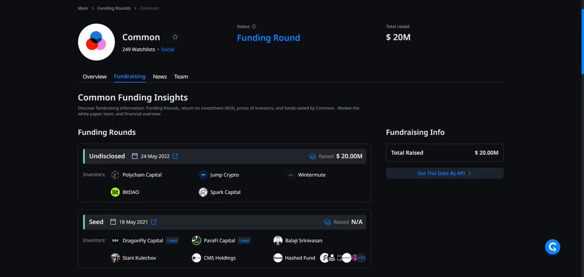Open Hashed Fund investor name
The image size is (584, 277).
(x=300, y=258)
